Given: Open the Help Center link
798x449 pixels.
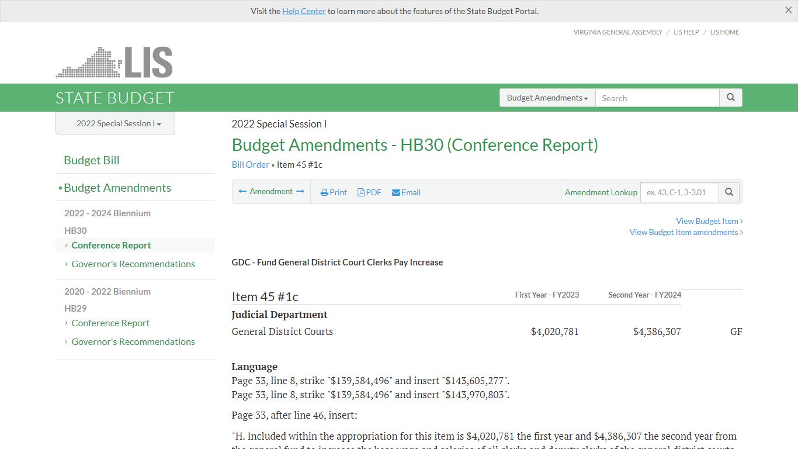Looking at the screenshot, I should [304, 11].
